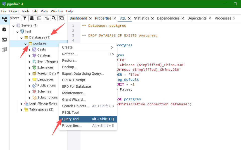Open the Query Tool Workspace sidebar icon
241x150 pixels.
tap(4, 29)
